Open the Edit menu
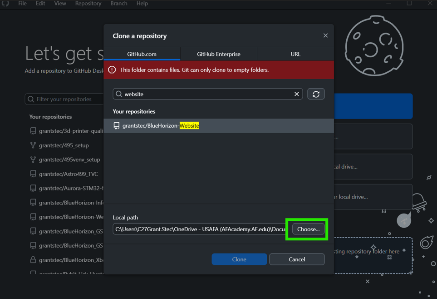 click(x=40, y=3)
